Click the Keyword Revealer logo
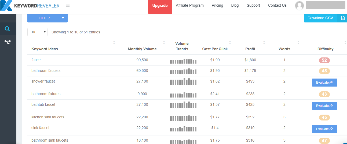 coord(30,6)
